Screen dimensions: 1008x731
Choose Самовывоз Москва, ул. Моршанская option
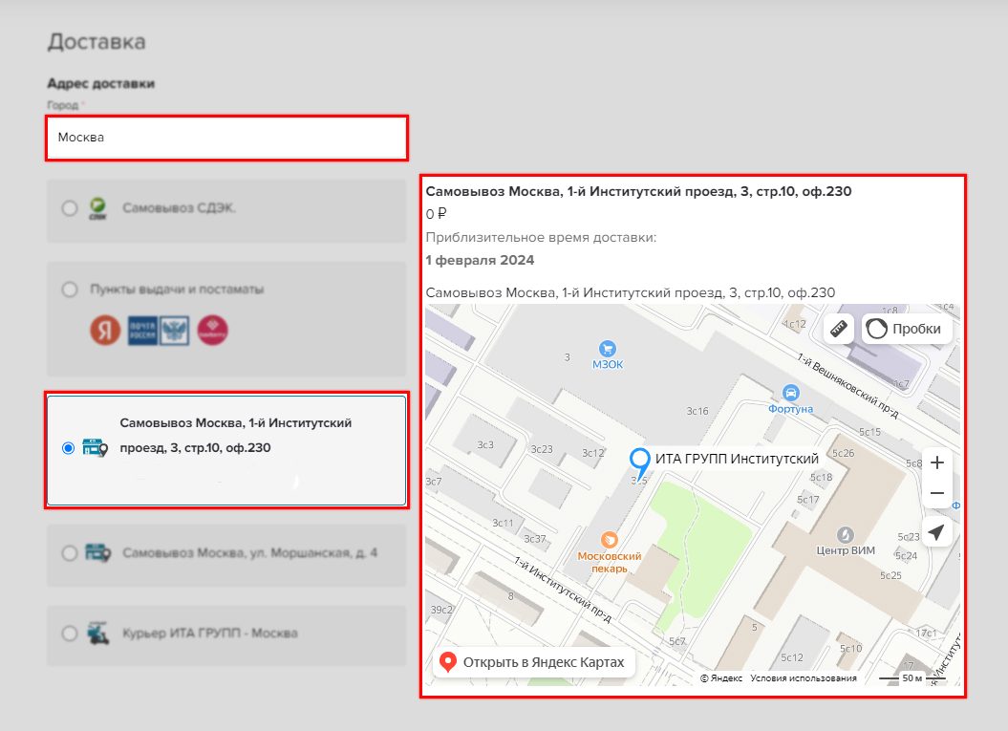point(70,552)
